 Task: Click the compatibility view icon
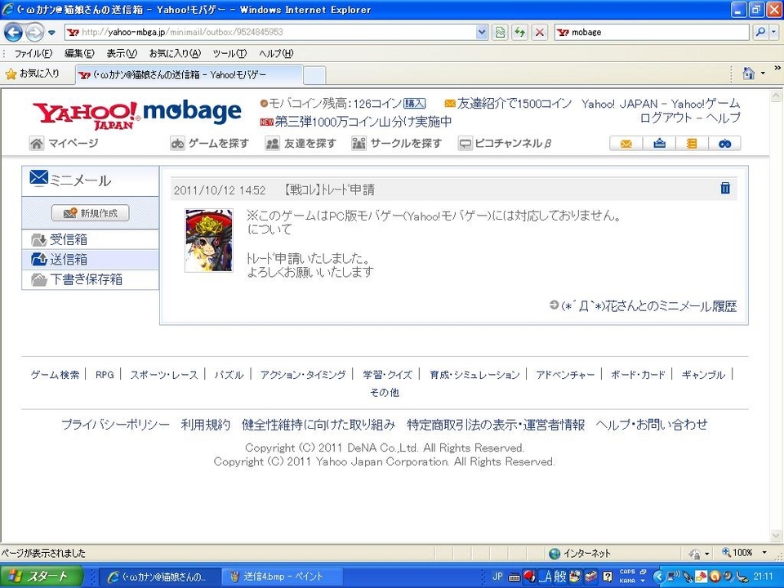pyautogui.click(x=500, y=32)
